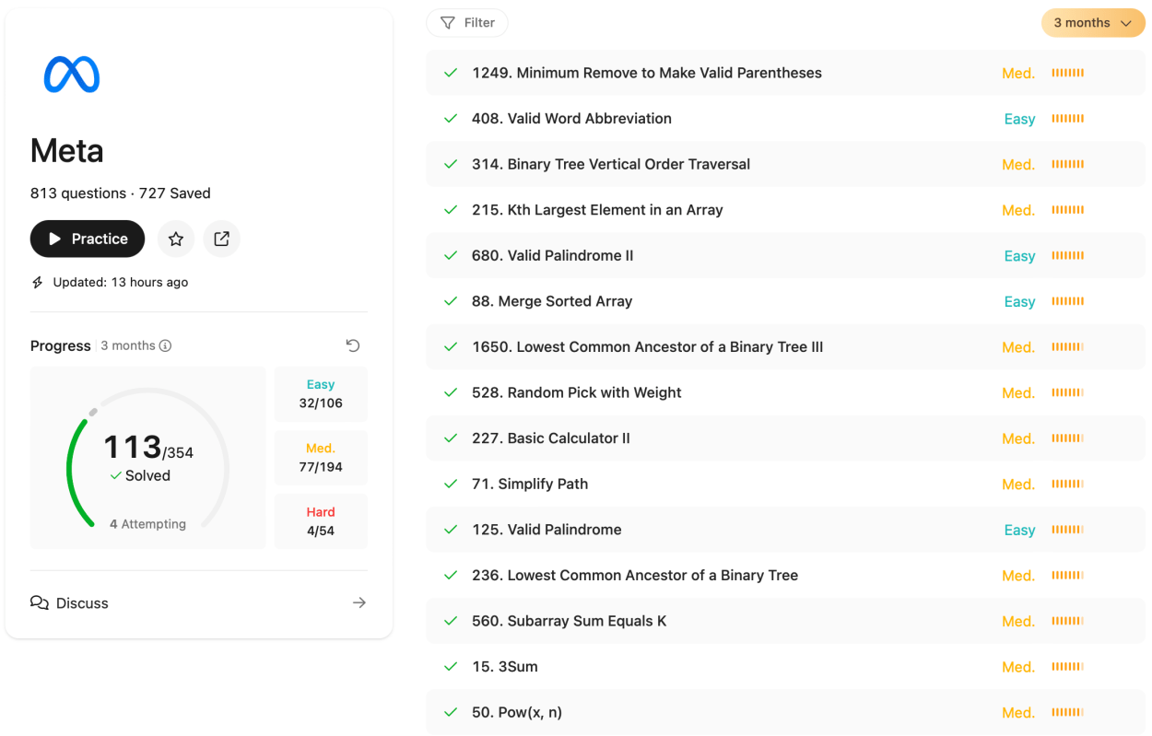Click the info icon beside 3 months
This screenshot has height=736, width=1152.
pyautogui.click(x=166, y=346)
